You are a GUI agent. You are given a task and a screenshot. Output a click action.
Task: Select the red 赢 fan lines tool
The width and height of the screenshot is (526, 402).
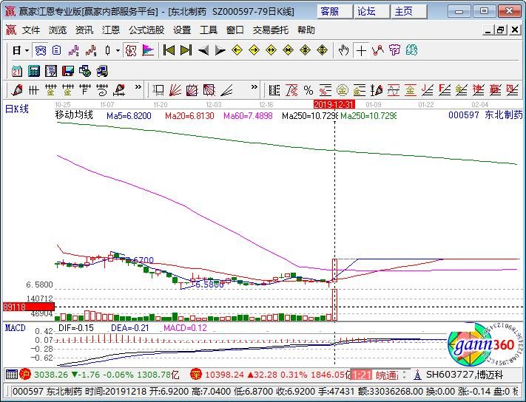point(495,89)
